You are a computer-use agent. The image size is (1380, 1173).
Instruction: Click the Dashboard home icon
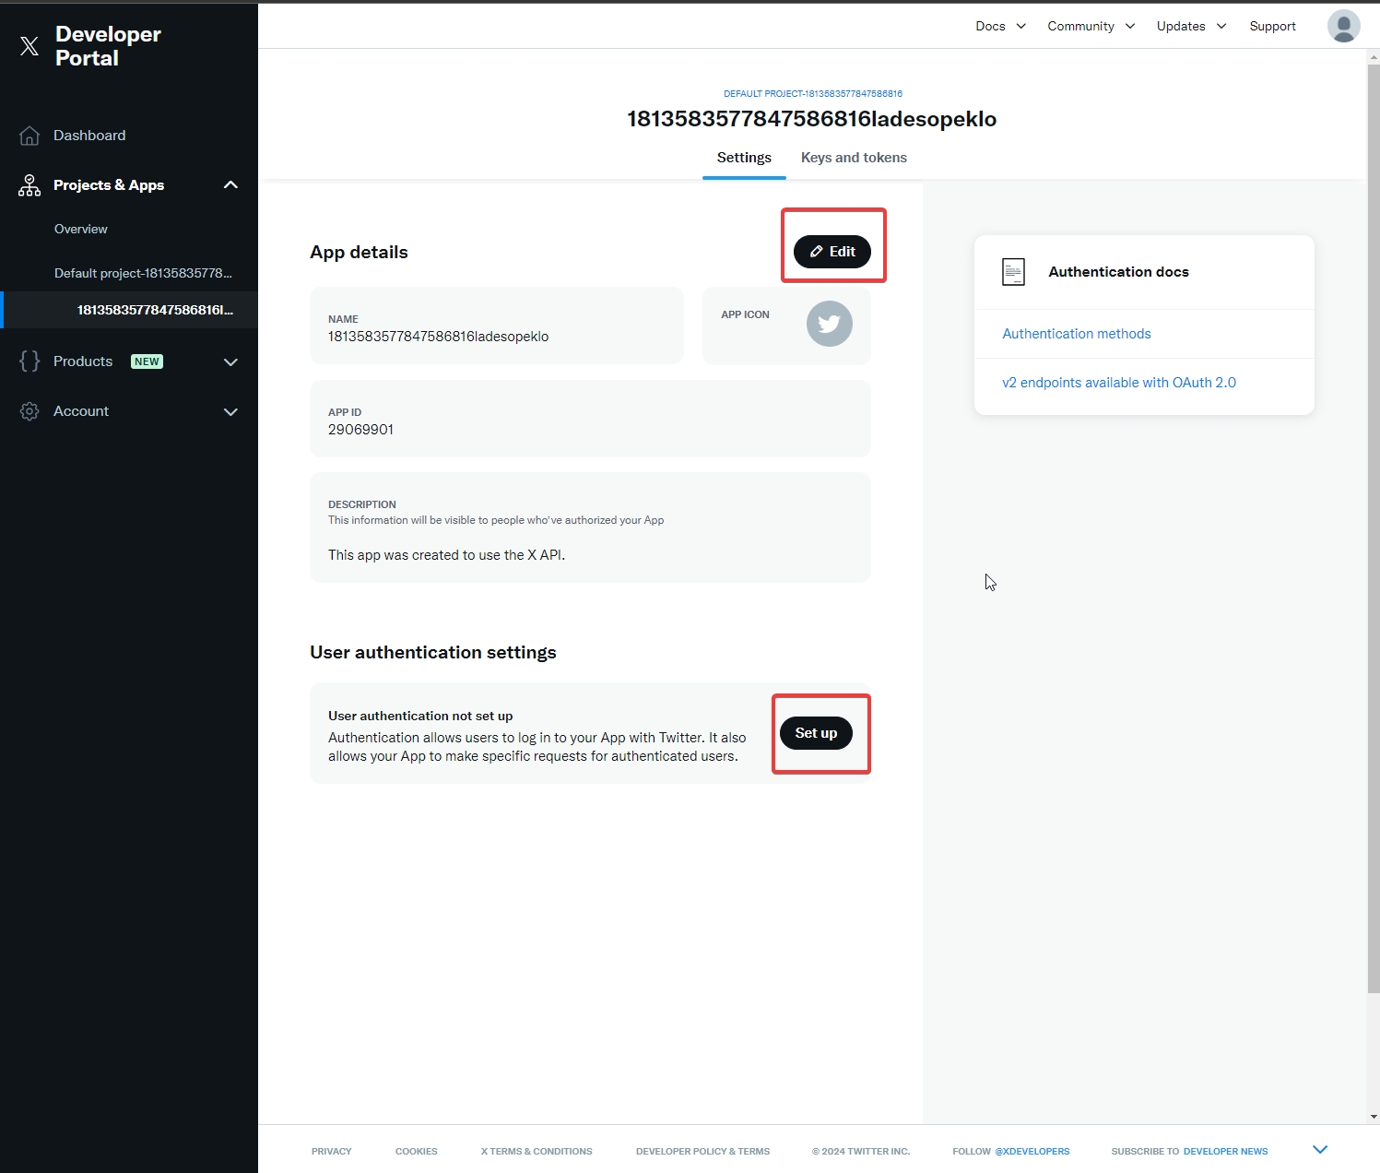[x=29, y=136]
